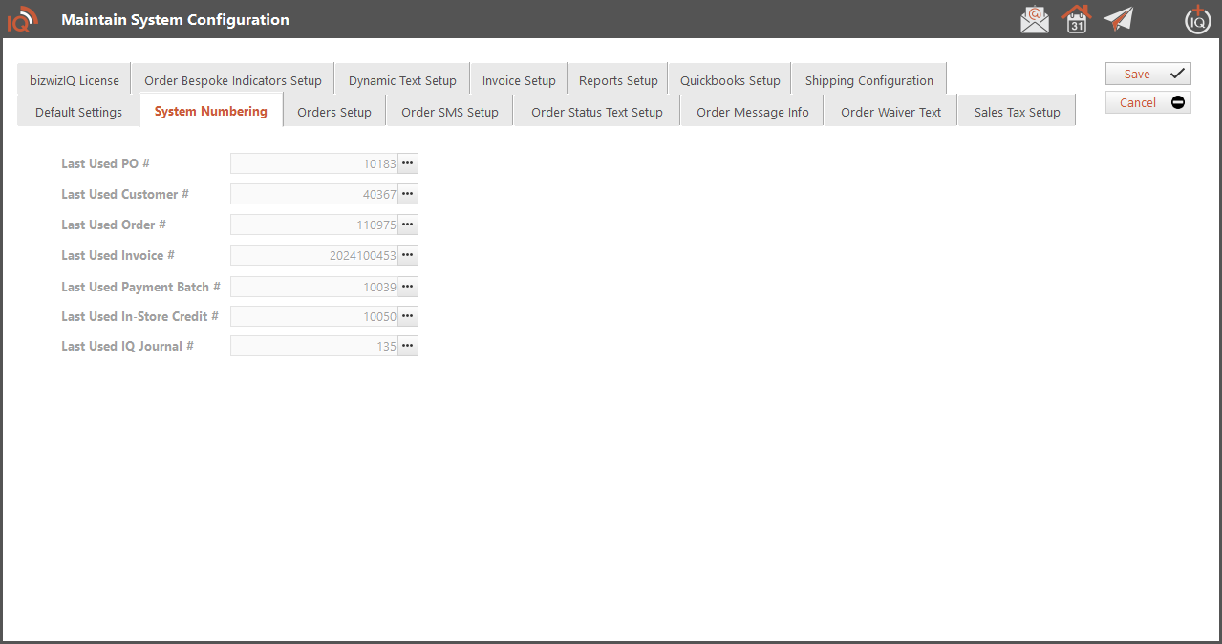The width and height of the screenshot is (1222, 644).
Task: Open ellipsis for Last Used Payment Batch #
Action: pyautogui.click(x=408, y=287)
